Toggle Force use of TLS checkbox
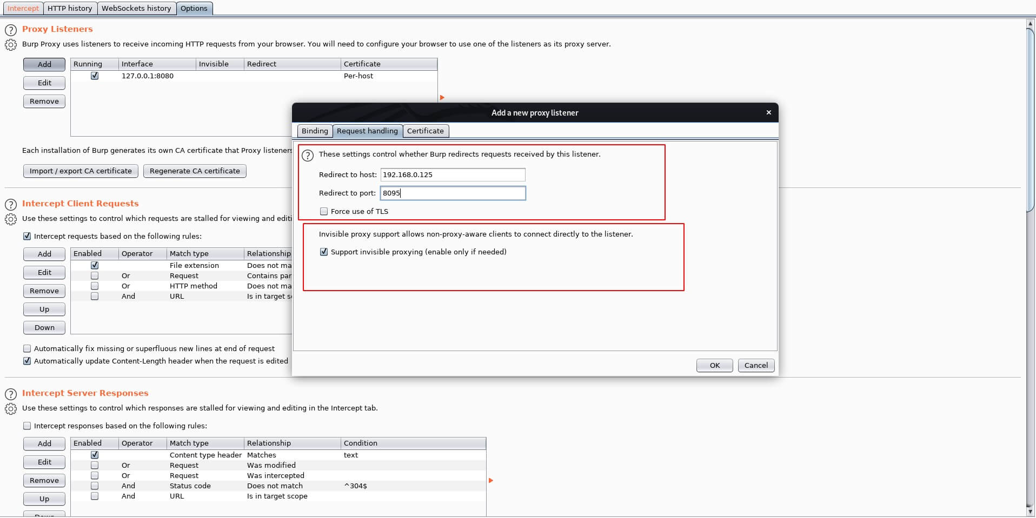Screen dimensions: 1036x518 324,211
